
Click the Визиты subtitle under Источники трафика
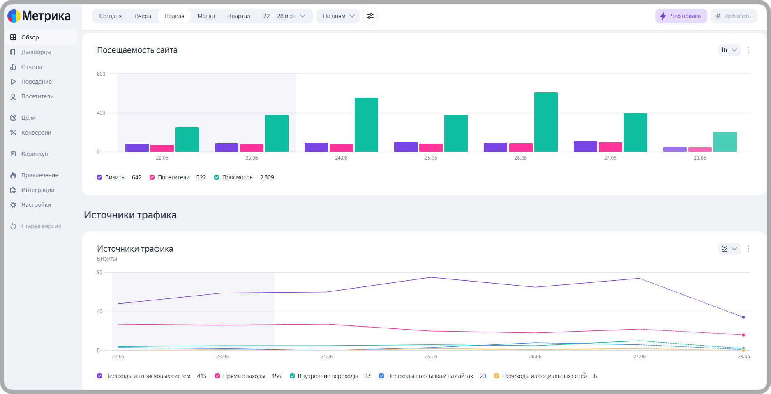pos(107,259)
